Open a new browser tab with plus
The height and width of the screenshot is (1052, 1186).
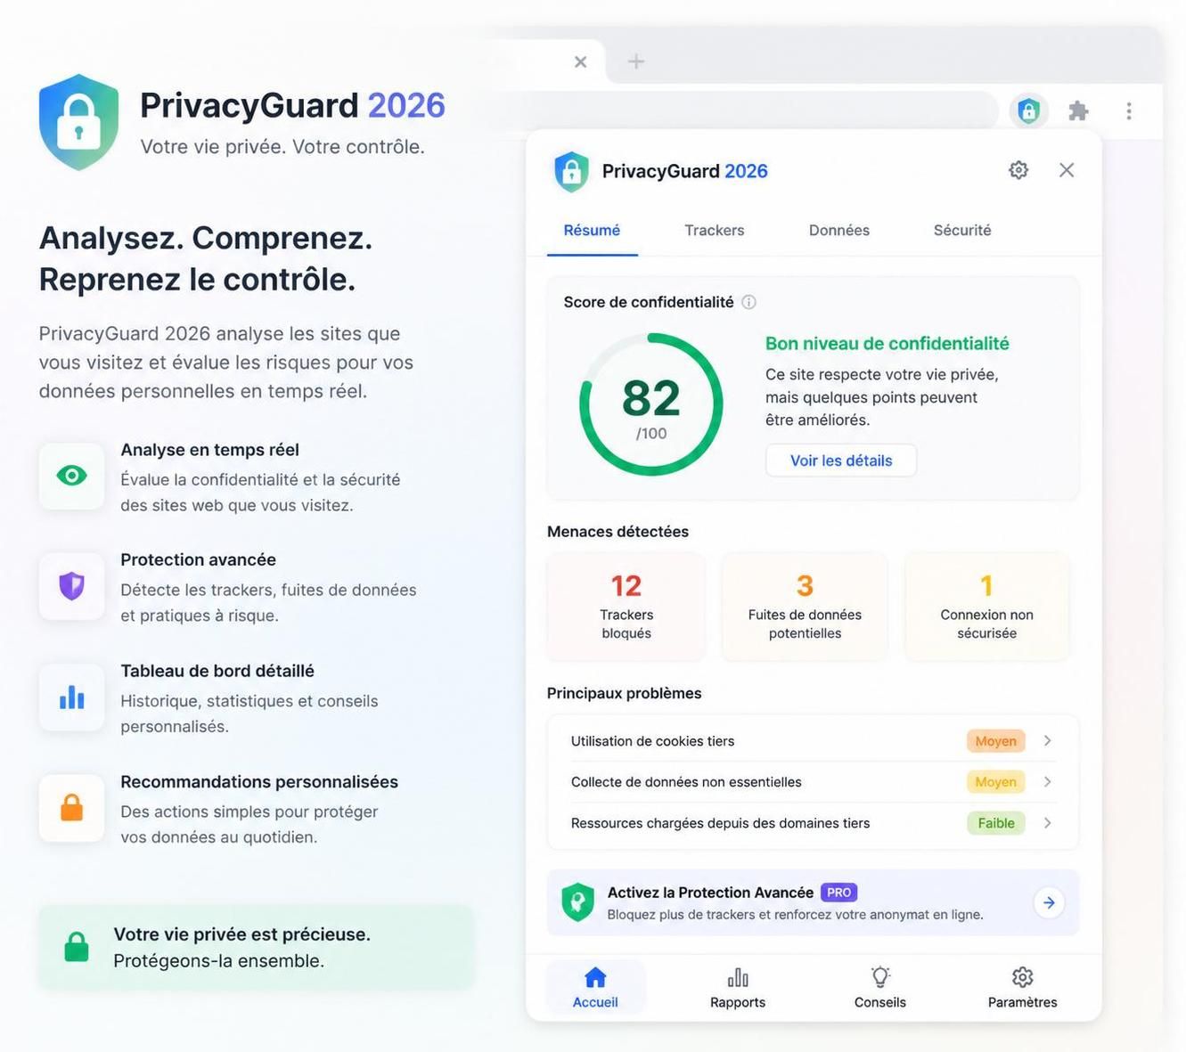click(x=636, y=61)
